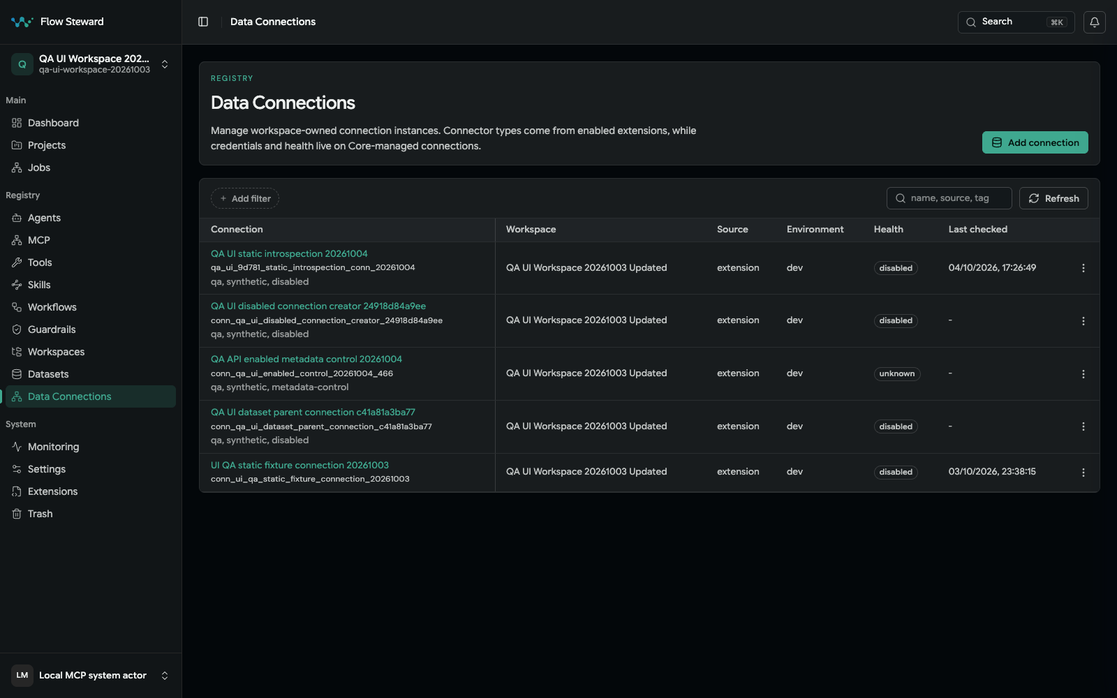Click timestamp 04/10/2026, 17:26:49
Viewport: 1117px width, 698px height.
pyautogui.click(x=992, y=267)
